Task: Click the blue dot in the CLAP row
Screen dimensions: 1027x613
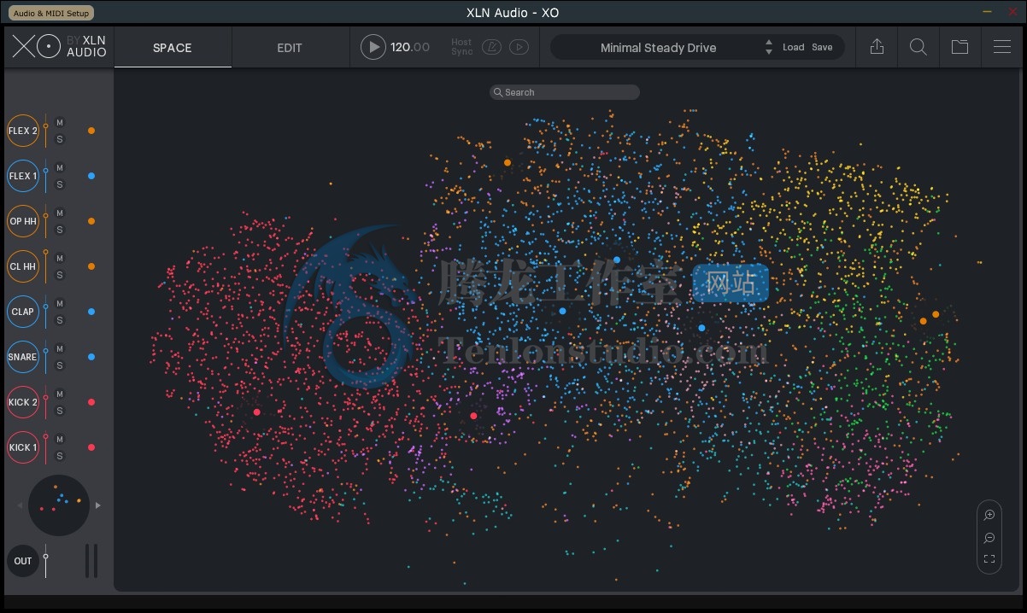Action: pos(91,312)
